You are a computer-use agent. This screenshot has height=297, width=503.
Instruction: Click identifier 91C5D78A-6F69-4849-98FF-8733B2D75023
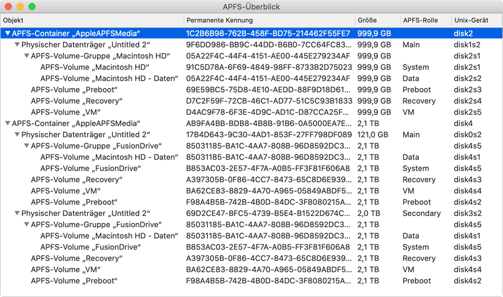coord(269,67)
